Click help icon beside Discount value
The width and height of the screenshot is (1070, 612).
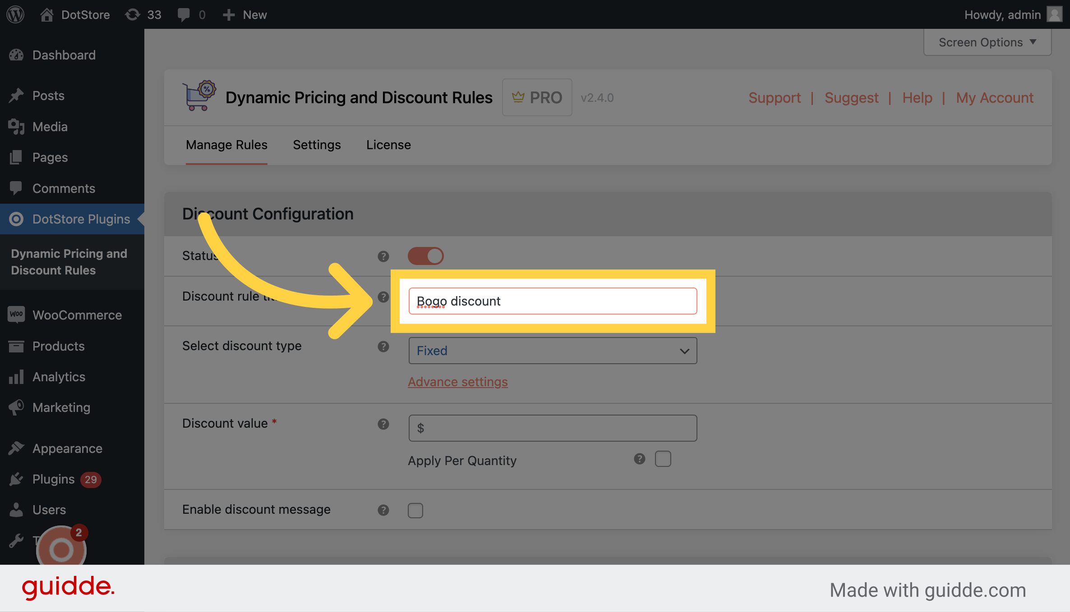[383, 424]
